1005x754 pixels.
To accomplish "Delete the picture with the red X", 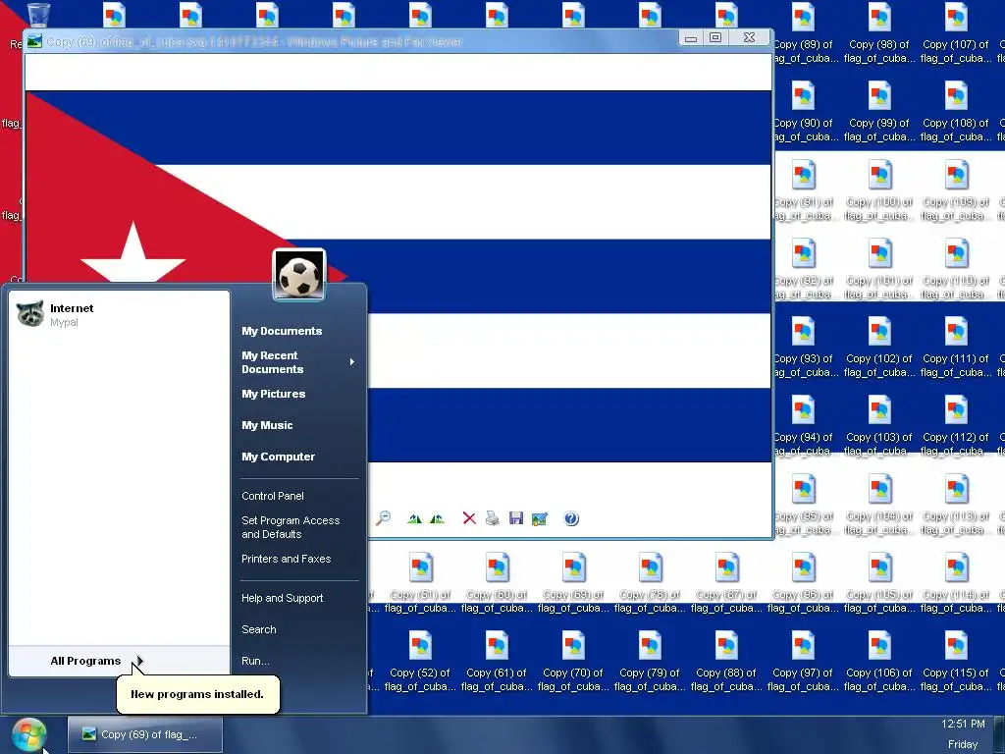I will (469, 518).
